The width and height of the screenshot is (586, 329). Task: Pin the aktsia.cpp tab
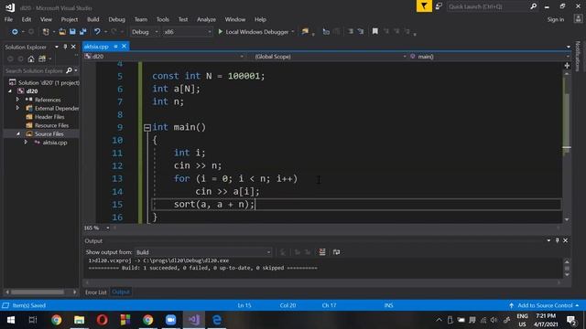click(116, 47)
